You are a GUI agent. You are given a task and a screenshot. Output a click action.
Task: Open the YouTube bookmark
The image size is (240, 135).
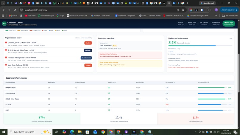pos(30,15)
